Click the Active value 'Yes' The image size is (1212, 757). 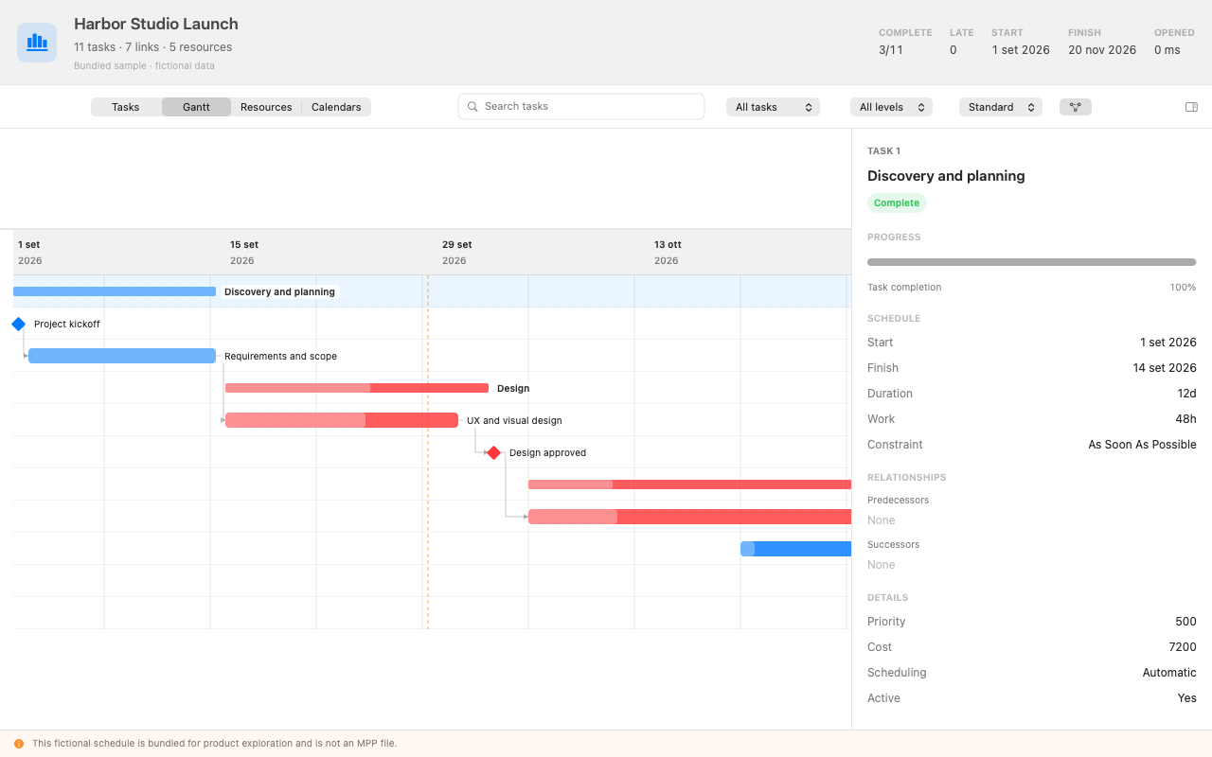(1187, 698)
